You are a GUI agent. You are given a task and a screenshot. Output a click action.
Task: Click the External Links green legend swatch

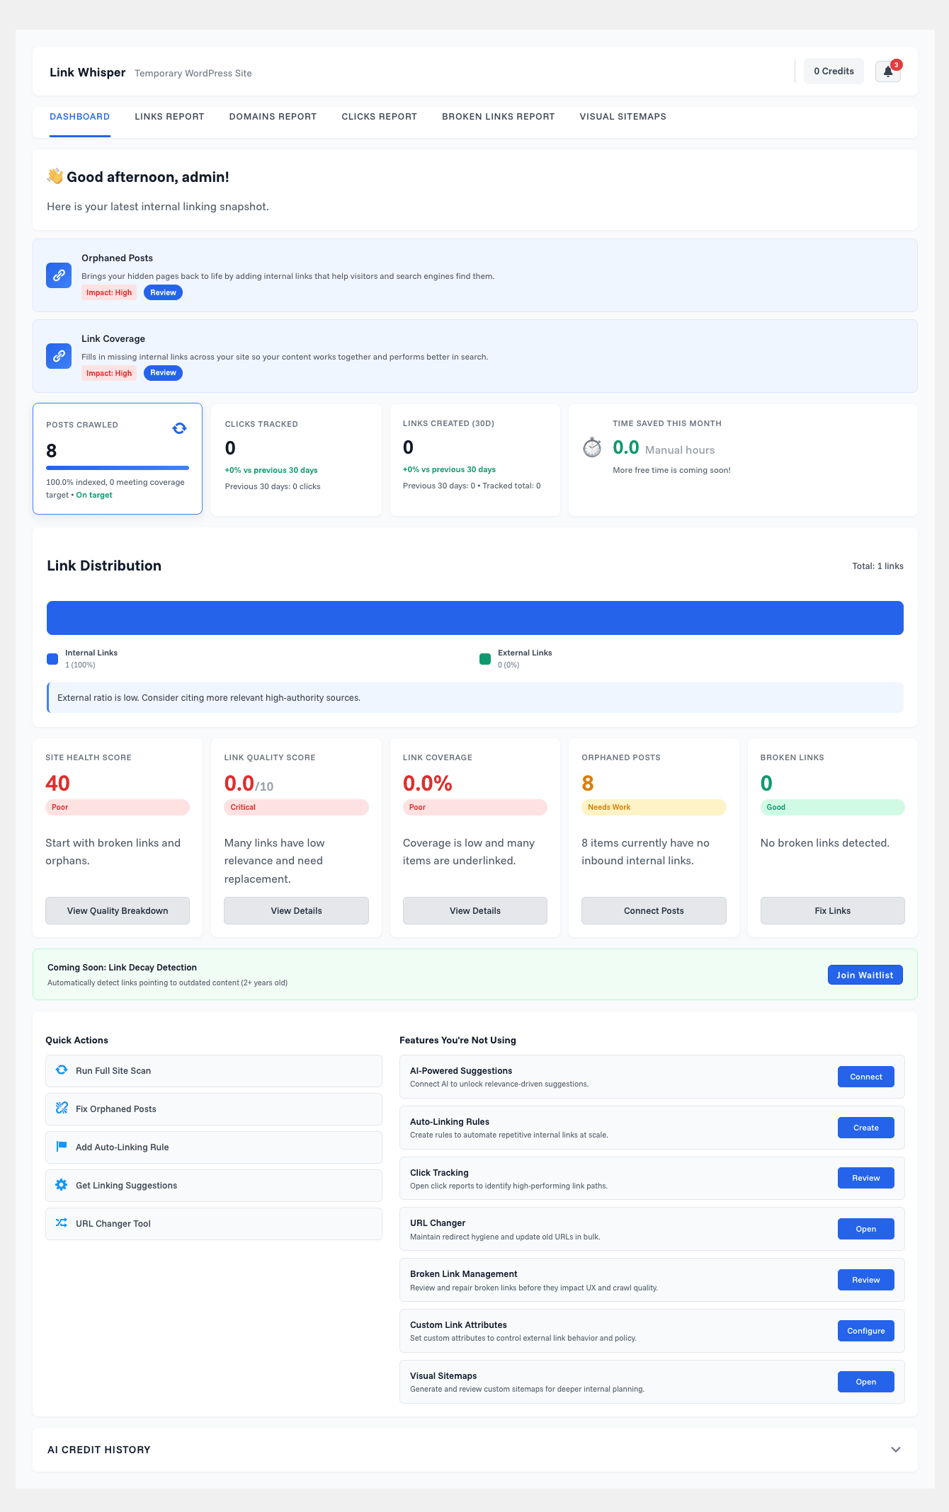(485, 659)
